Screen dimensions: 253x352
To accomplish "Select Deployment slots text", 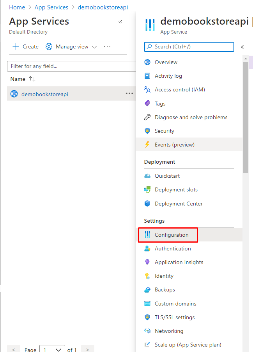I will (176, 190).
